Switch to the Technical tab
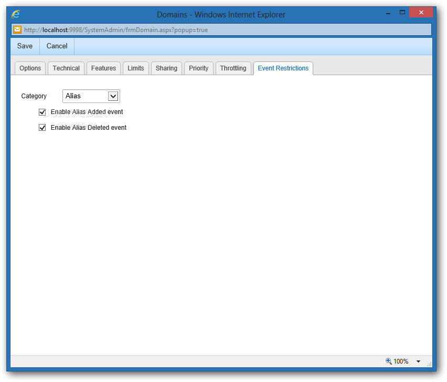Viewport: 447px width, 382px height. [x=66, y=68]
